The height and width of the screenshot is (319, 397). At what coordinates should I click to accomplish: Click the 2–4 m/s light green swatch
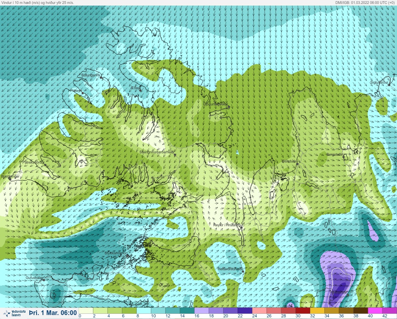pos(100,310)
